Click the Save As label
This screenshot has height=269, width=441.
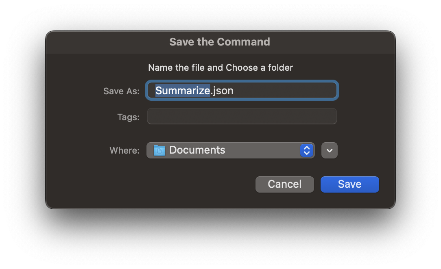click(121, 91)
